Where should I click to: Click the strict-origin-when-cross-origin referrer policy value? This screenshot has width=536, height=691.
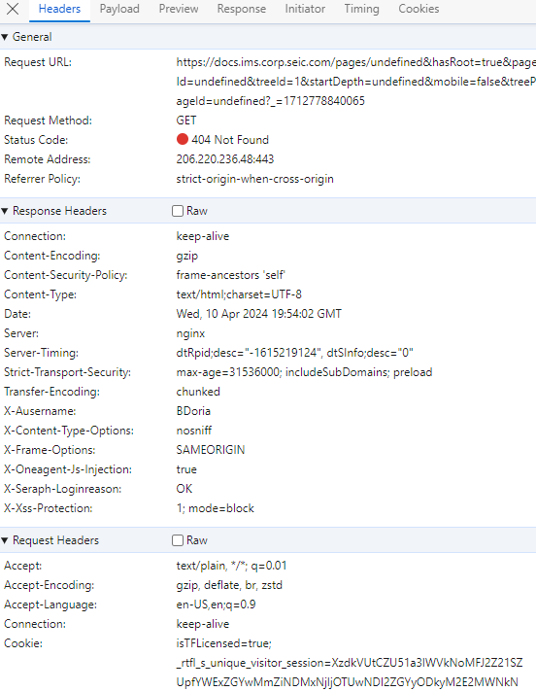(x=255, y=179)
